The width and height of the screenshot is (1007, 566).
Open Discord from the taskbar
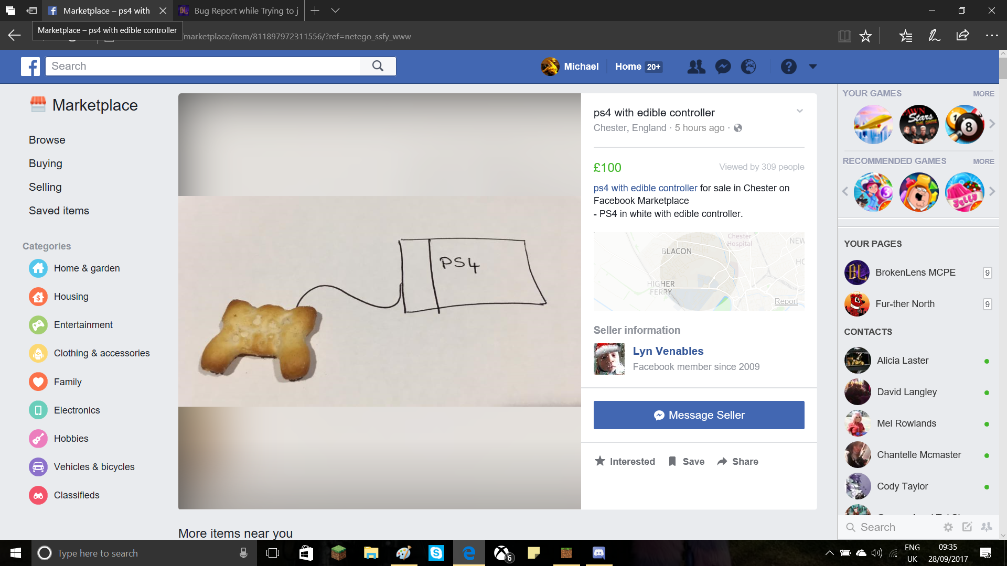(598, 553)
